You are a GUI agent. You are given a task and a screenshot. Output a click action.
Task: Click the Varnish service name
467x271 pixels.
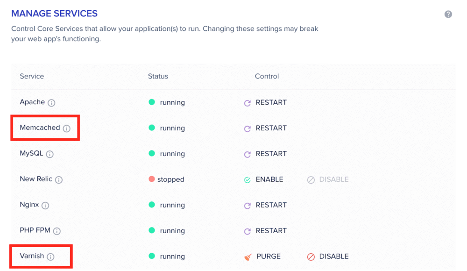[x=32, y=256]
